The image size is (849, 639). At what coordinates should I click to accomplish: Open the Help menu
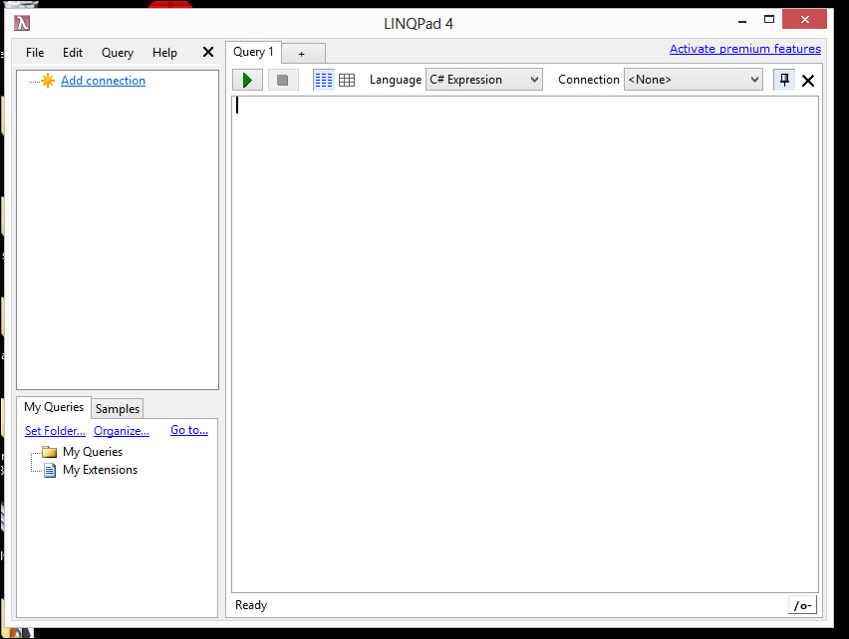(x=164, y=53)
